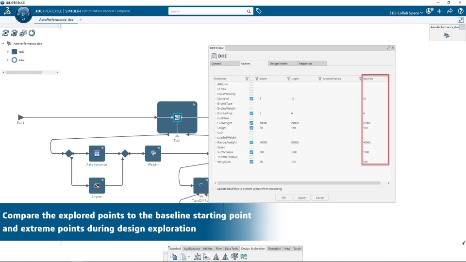Image resolution: width=466 pixels, height=262 pixels.
Task: Click the brain-shaped icon in bottom toolbar
Action: 234,256
